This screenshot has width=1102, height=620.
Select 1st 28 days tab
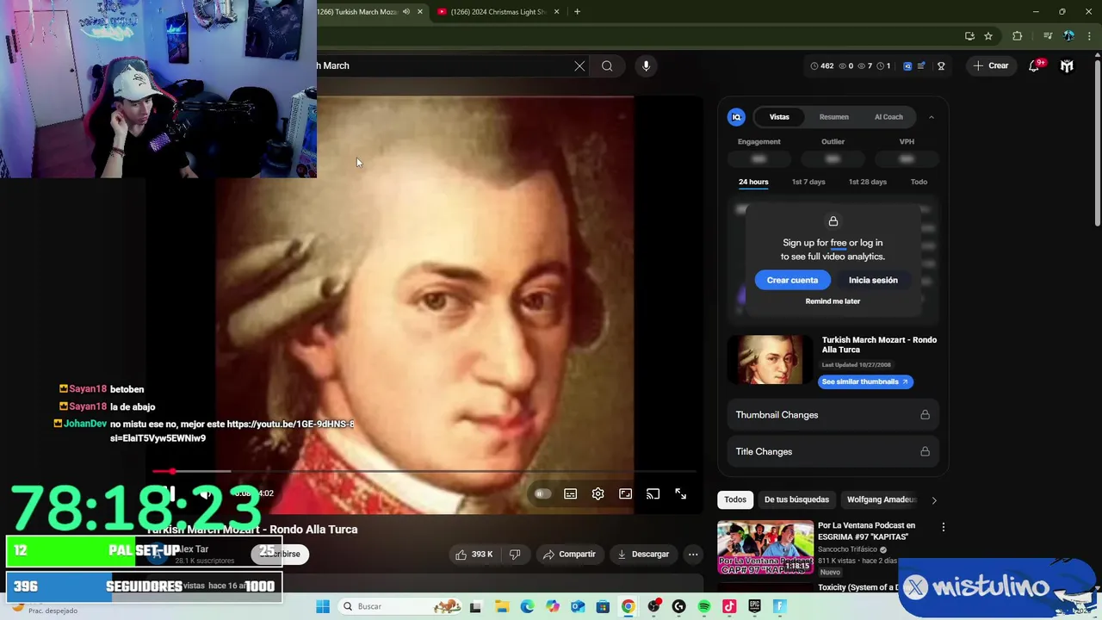[x=867, y=182]
